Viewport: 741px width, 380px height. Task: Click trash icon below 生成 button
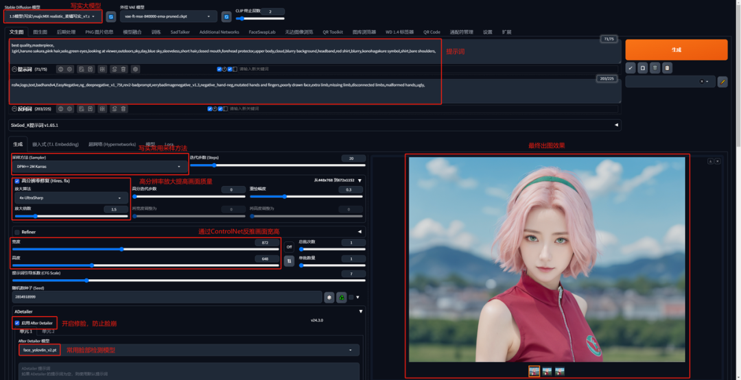(655, 68)
